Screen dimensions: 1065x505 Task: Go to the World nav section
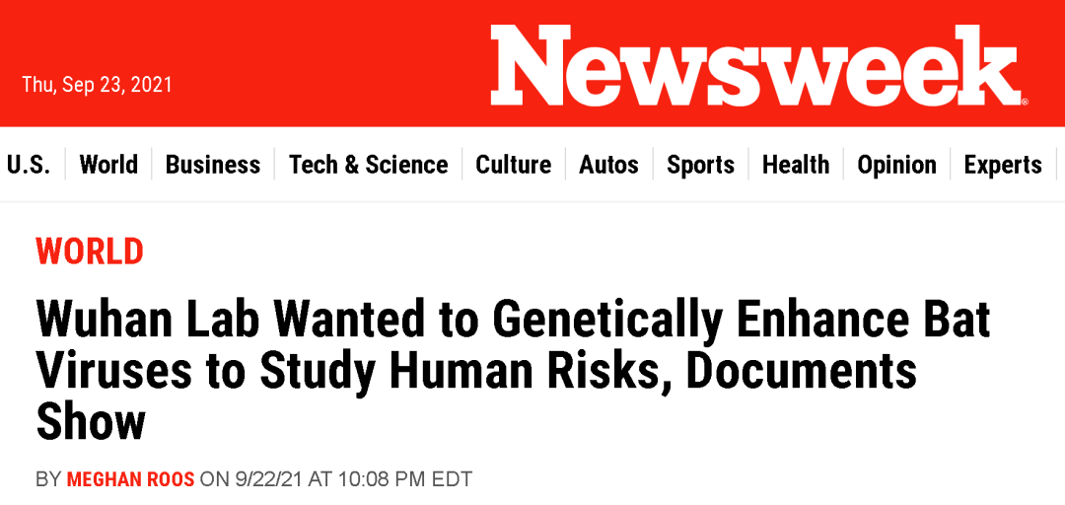tap(108, 165)
